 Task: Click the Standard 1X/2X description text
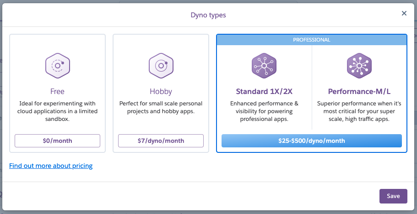coord(264,111)
